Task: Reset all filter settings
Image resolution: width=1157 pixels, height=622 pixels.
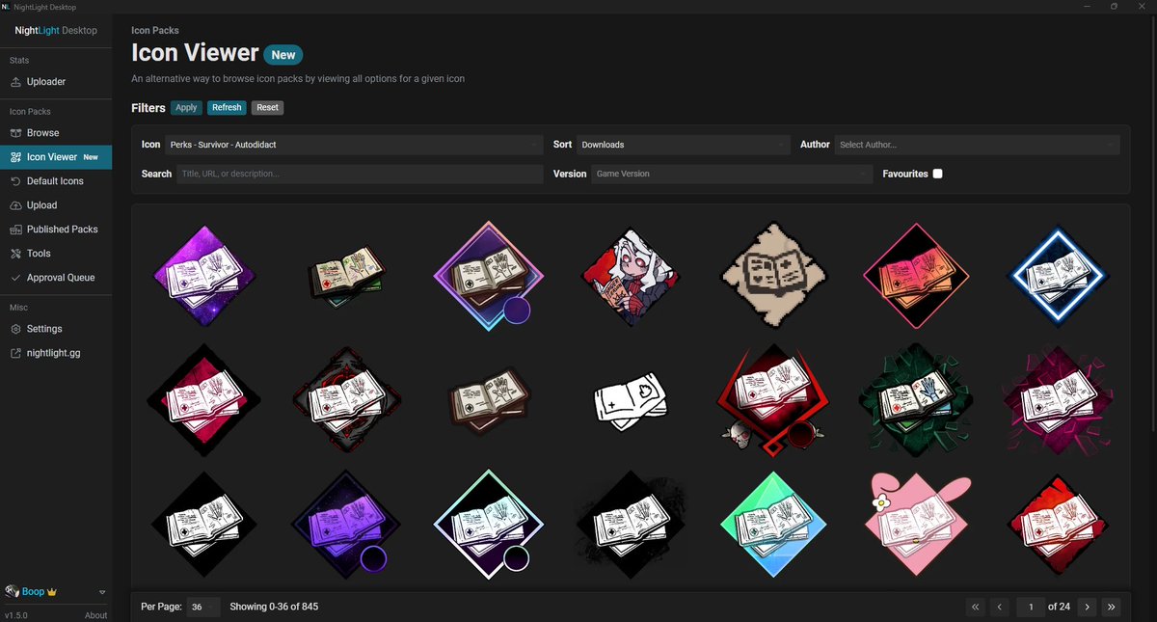Action: click(x=267, y=107)
